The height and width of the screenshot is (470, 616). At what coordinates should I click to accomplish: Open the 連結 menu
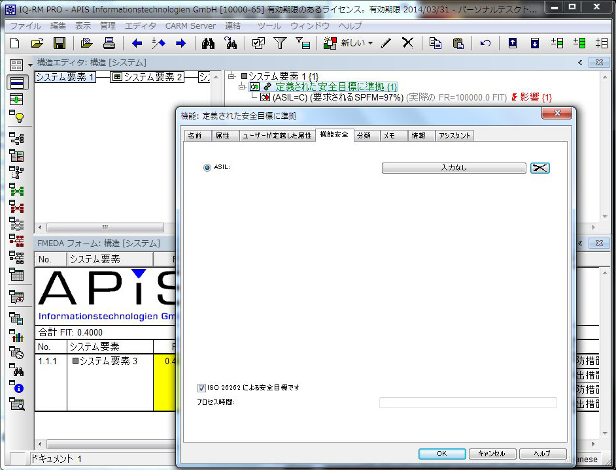pos(233,26)
